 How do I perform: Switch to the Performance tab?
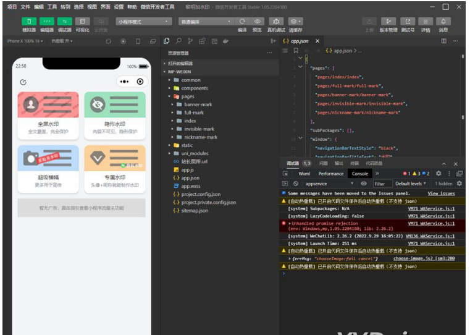coord(330,174)
